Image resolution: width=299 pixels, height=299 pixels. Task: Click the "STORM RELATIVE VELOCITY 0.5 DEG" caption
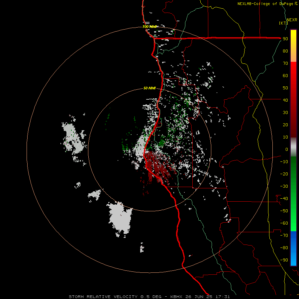click(x=115, y=297)
